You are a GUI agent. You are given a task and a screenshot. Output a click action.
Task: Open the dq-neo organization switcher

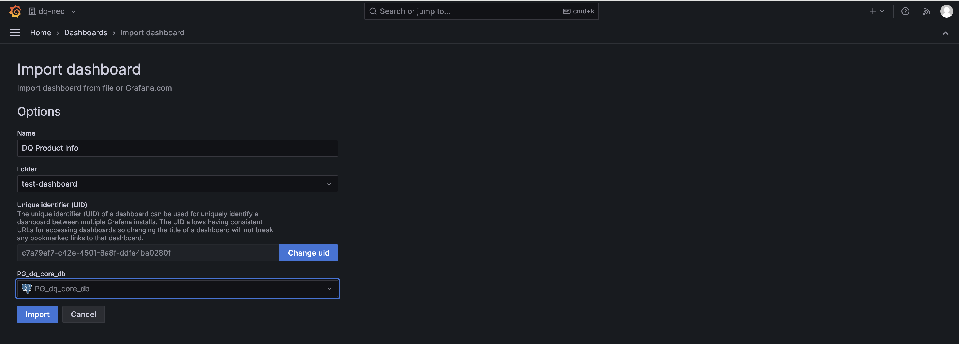[52, 11]
